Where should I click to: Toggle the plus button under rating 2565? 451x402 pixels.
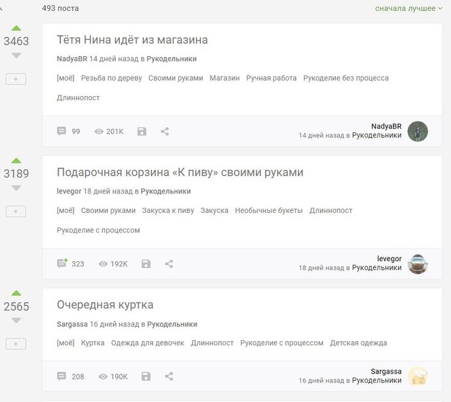[16, 343]
